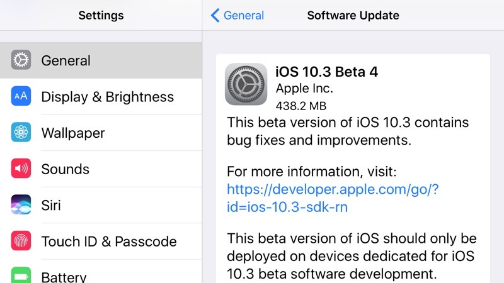Click the Sounds speaker icon
The width and height of the screenshot is (504, 283).
point(21,169)
